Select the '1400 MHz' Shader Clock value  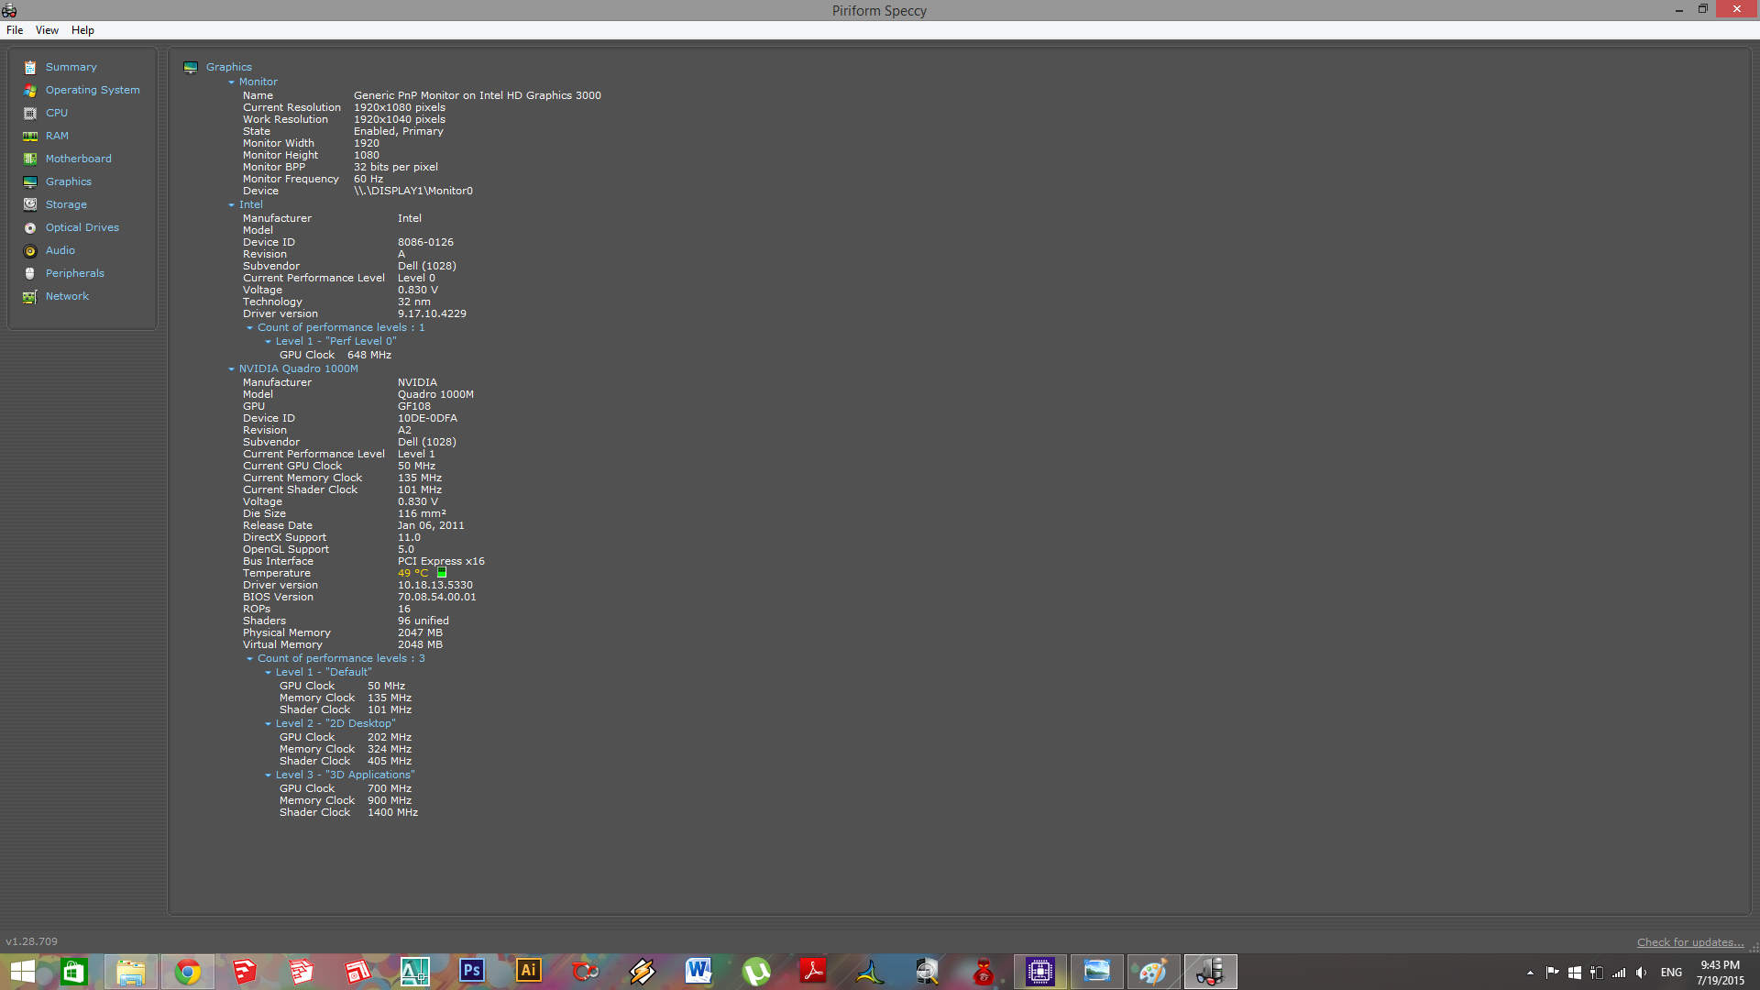pos(392,812)
